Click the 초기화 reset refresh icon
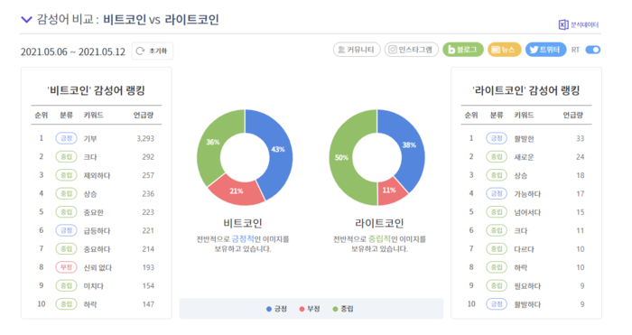The width and height of the screenshot is (632, 335). 140,51
